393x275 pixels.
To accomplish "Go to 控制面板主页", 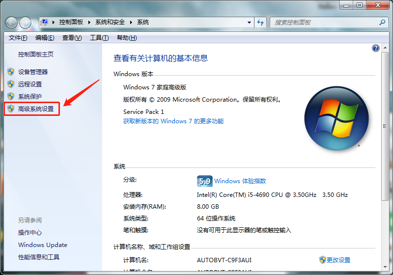I will click(35, 55).
